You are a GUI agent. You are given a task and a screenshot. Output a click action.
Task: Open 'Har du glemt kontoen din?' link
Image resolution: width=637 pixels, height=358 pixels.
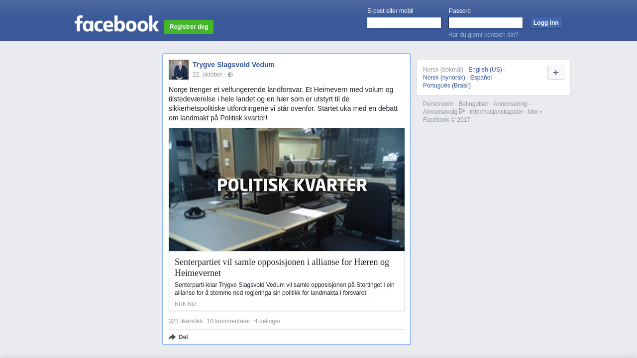pyautogui.click(x=483, y=35)
